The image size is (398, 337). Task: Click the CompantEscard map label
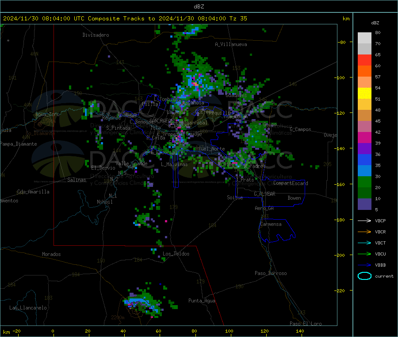tap(291, 183)
